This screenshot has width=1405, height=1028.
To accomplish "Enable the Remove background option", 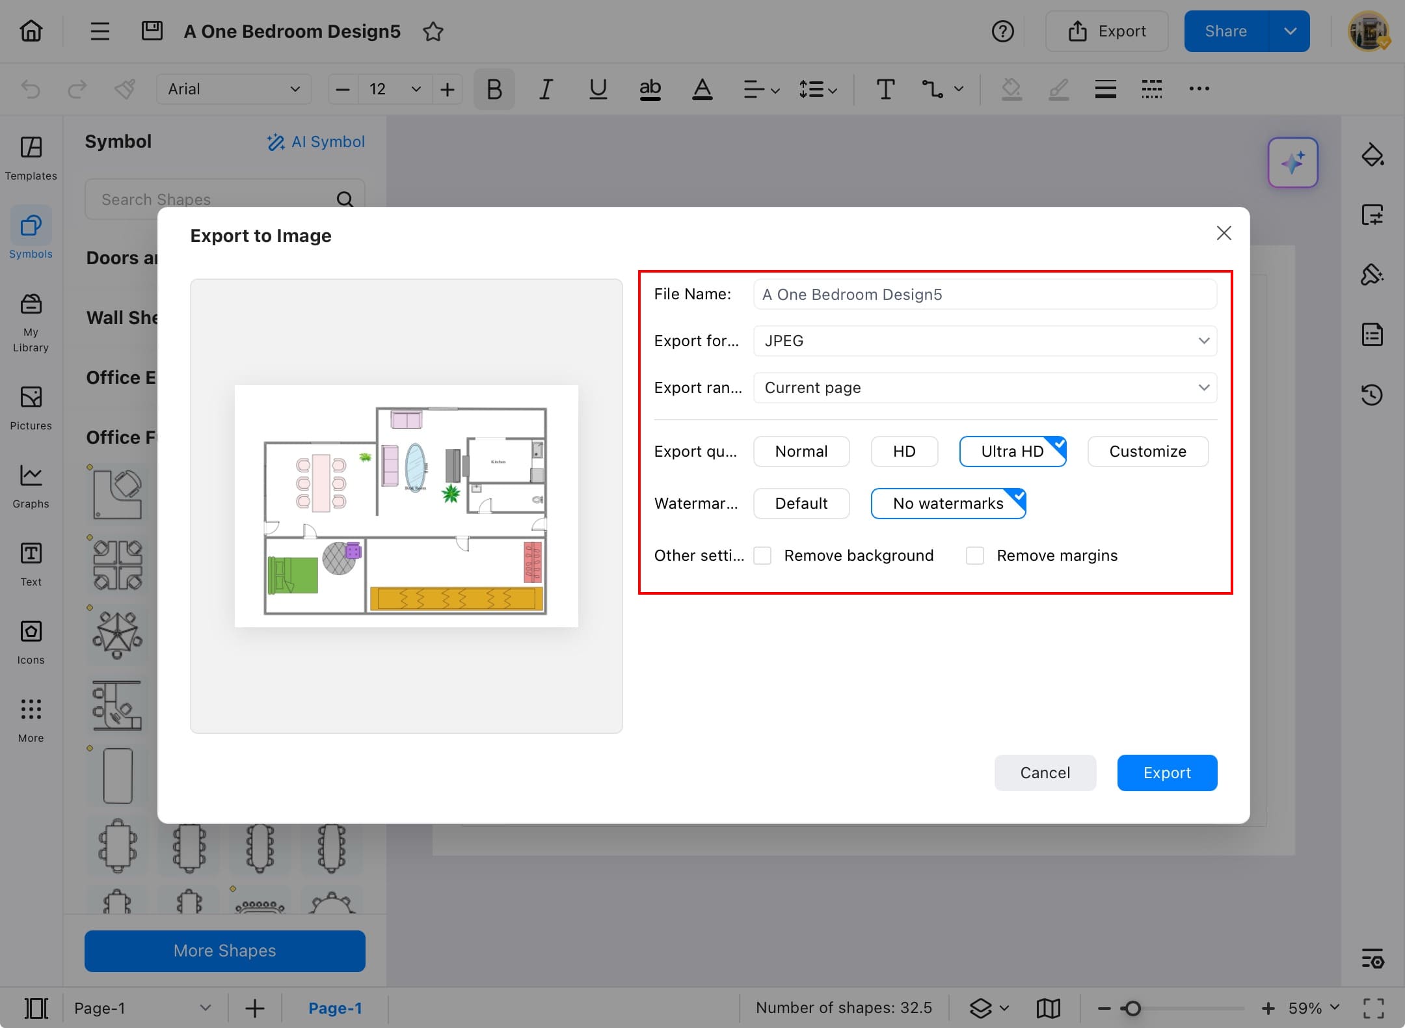I will pyautogui.click(x=762, y=555).
